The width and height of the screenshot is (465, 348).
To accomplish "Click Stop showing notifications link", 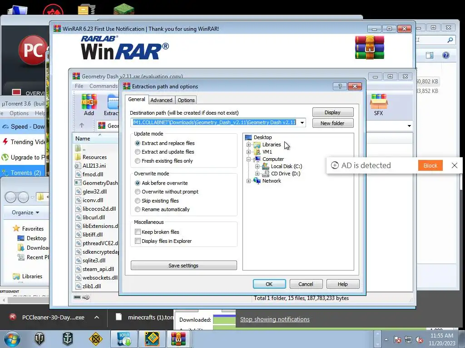I will tap(275, 319).
